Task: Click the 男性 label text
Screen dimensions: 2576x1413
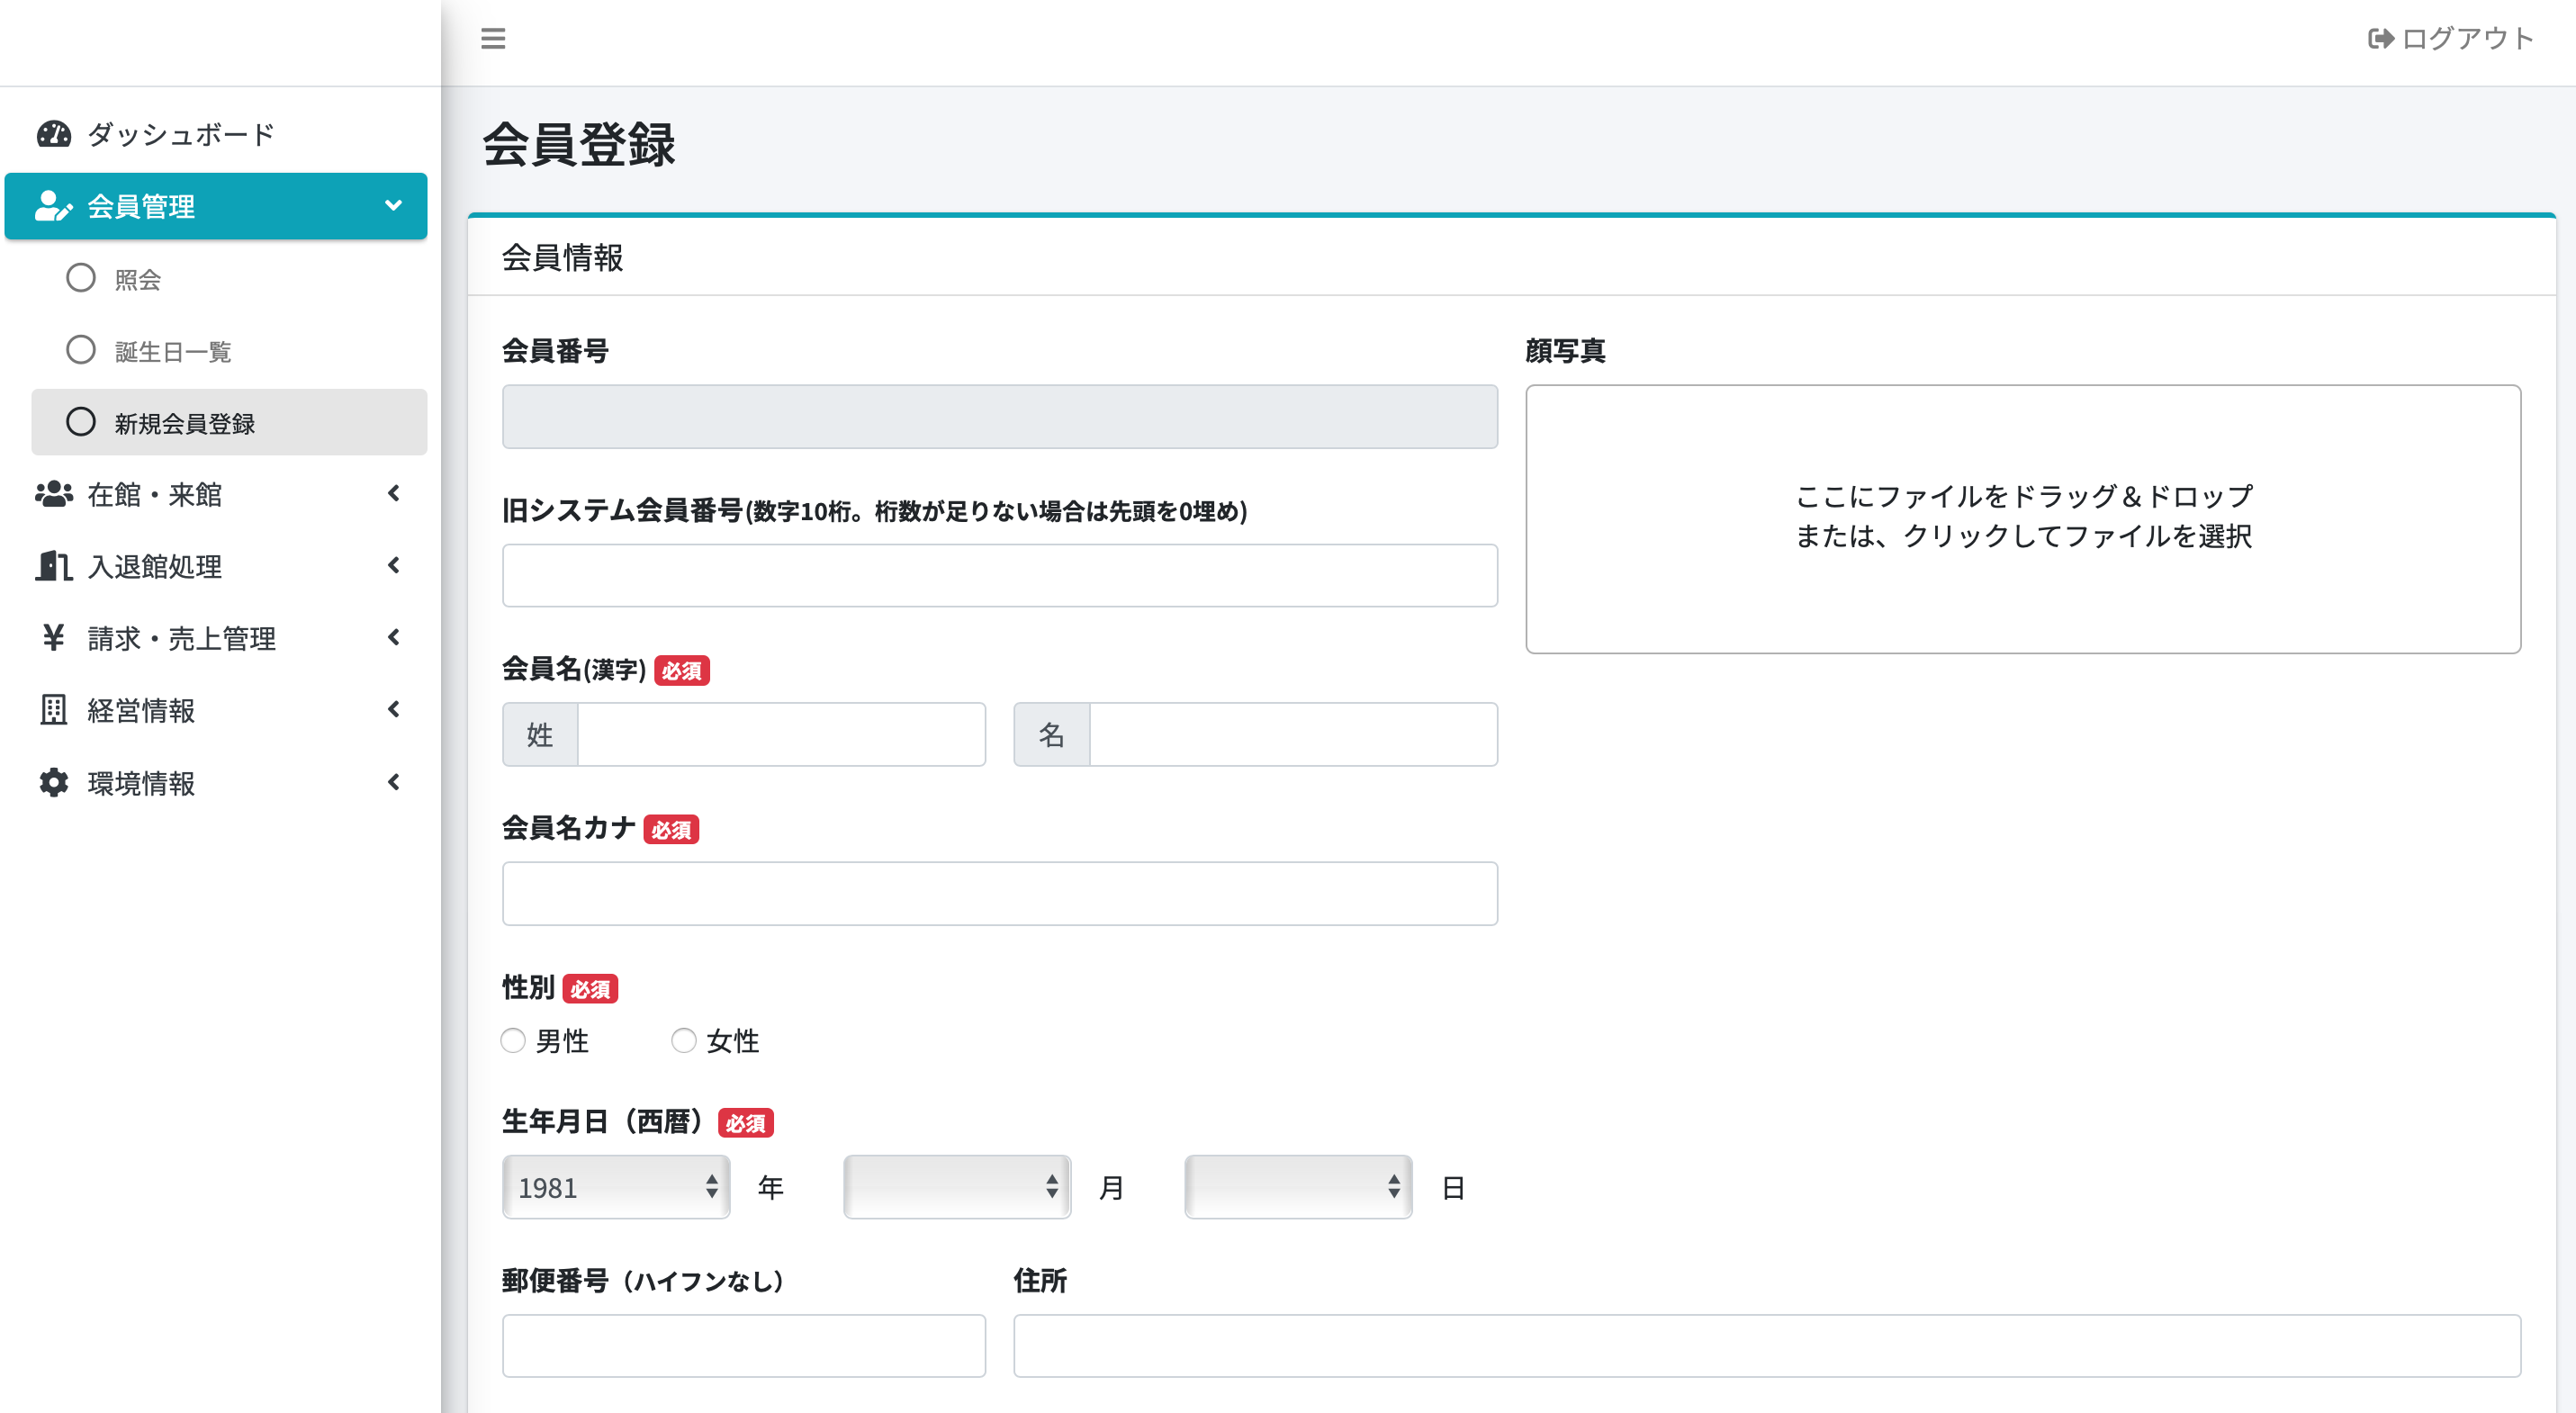Action: pos(562,1041)
